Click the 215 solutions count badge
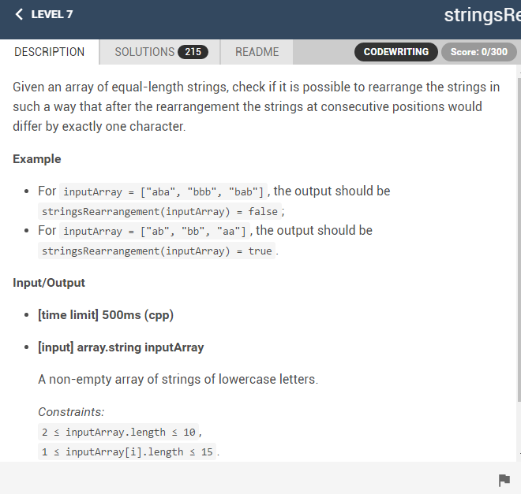Viewport: 521px width, 494px height. 193,52
